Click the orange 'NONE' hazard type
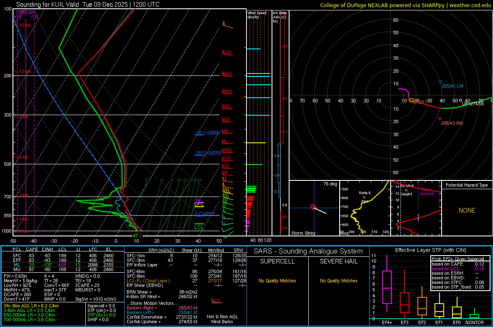 coord(467,210)
